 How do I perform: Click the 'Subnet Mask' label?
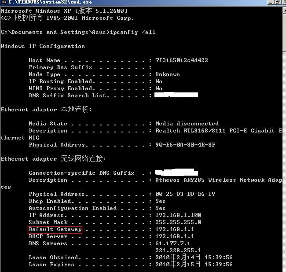[48, 222]
